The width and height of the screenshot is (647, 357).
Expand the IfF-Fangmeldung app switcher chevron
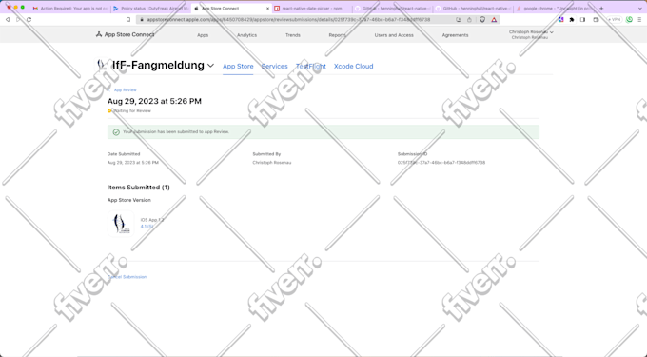pyautogui.click(x=210, y=65)
